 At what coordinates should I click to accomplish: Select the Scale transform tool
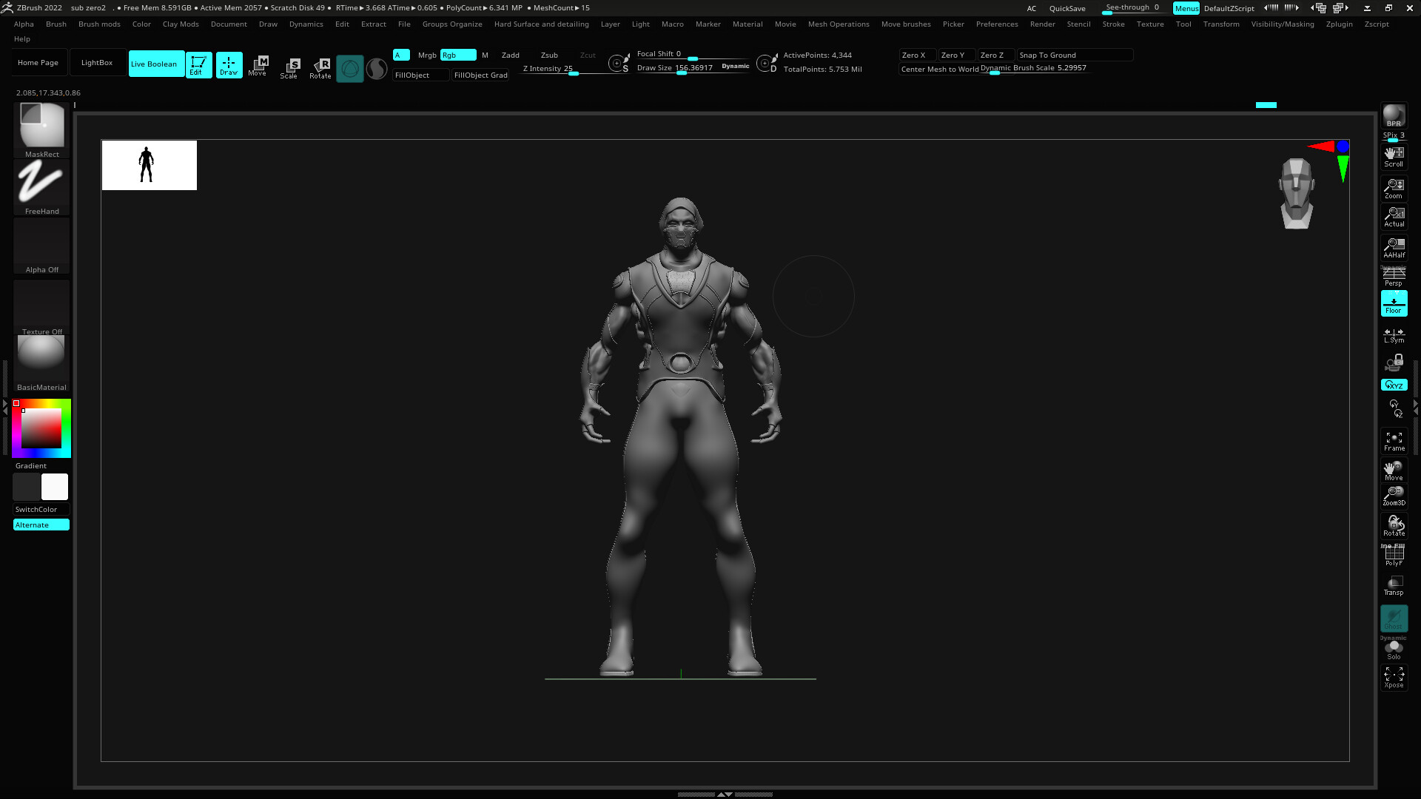[x=289, y=67]
